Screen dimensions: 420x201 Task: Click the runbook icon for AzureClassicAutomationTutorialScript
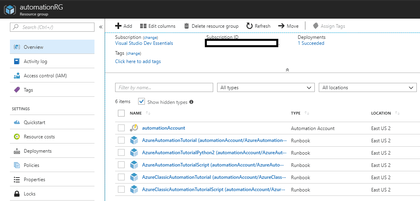pos(134,190)
